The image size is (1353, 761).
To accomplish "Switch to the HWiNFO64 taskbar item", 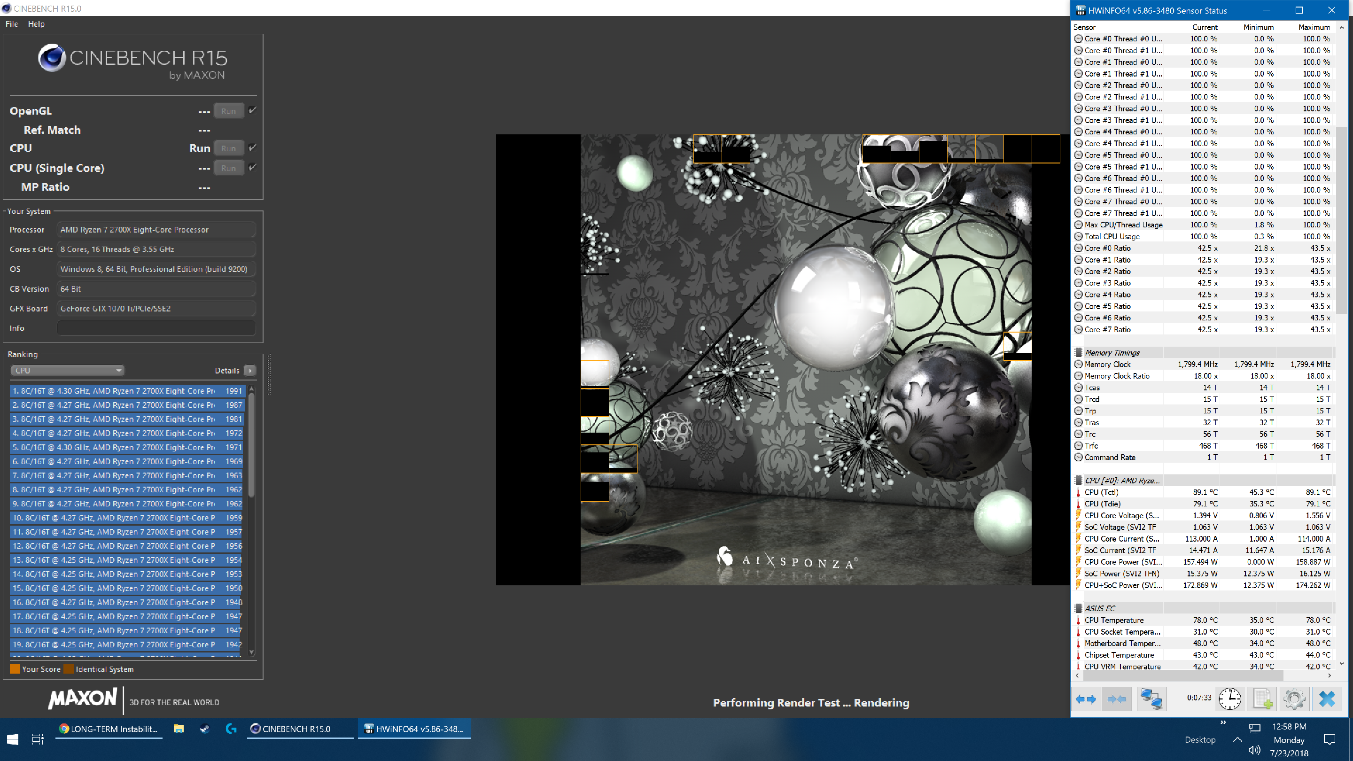I will [x=414, y=729].
